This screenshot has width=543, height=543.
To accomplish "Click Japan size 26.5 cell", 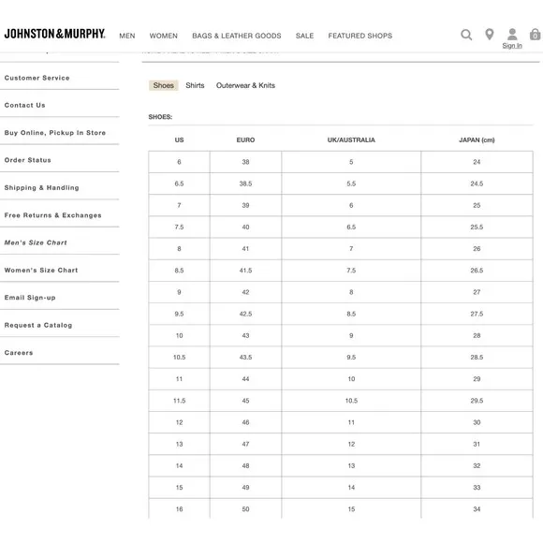I will tap(477, 271).
